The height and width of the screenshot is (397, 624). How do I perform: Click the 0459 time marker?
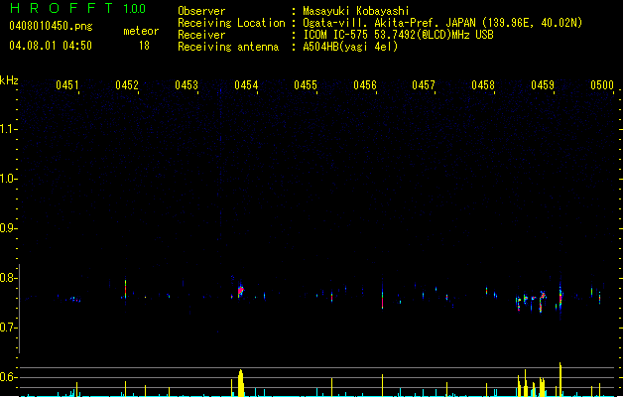543,85
